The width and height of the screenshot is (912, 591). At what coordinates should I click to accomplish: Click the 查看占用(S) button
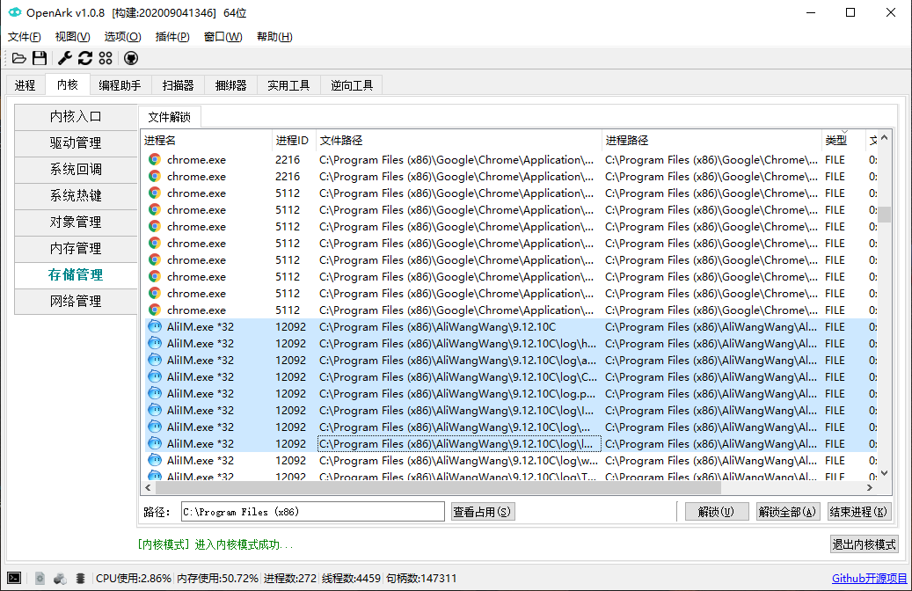tap(483, 512)
